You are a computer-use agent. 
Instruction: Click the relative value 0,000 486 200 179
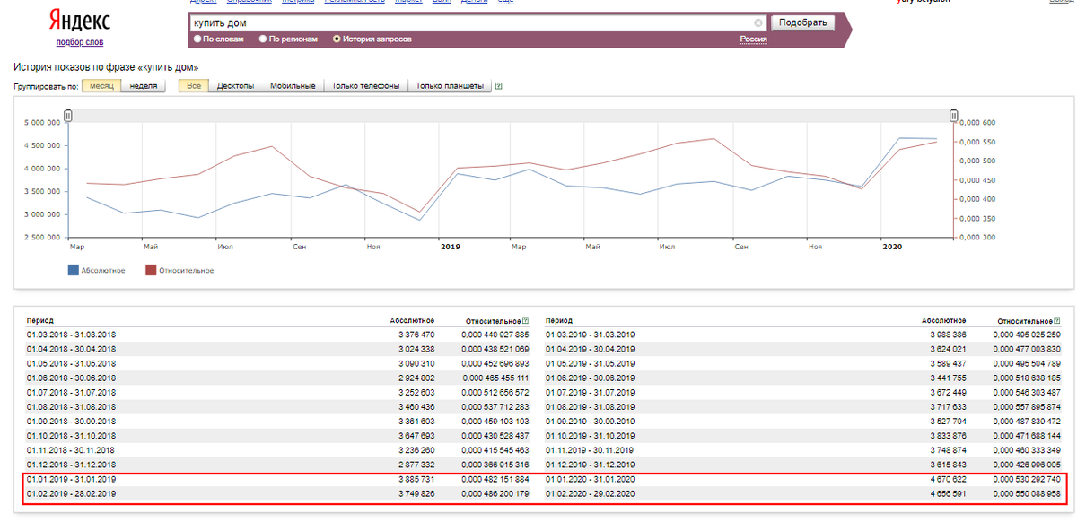[495, 493]
